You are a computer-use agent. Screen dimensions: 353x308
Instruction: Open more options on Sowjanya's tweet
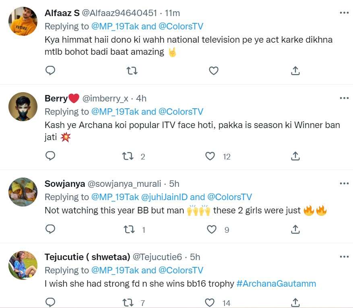coord(344,184)
